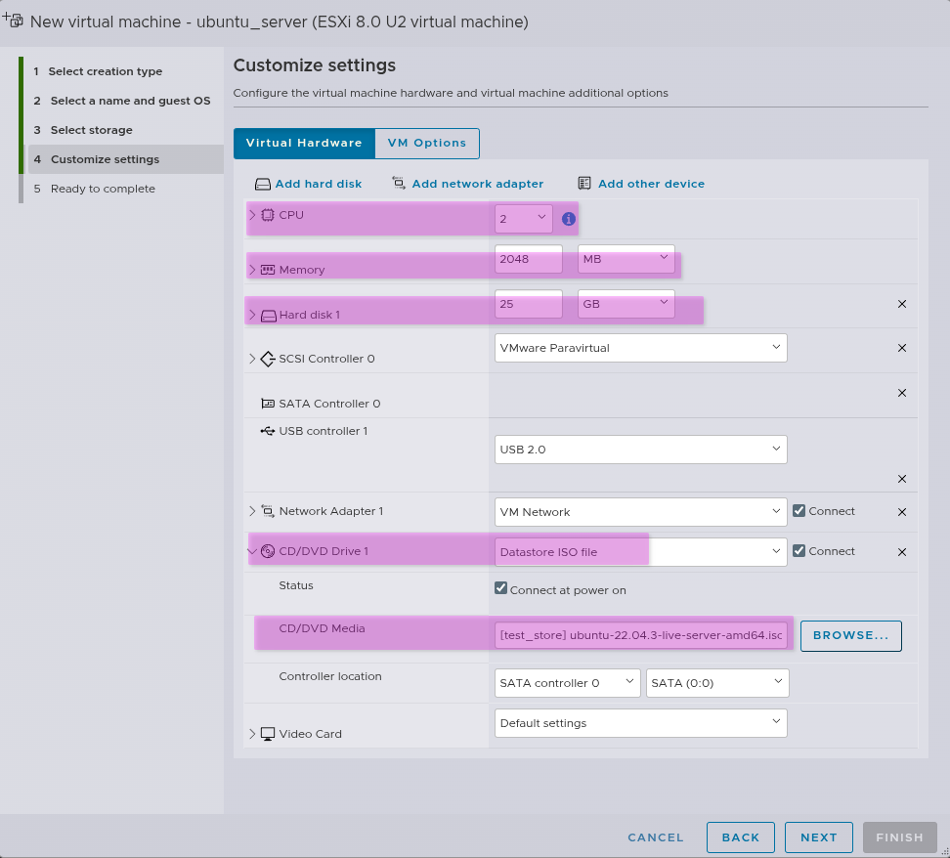Switch to the VM Options tab
The image size is (950, 858).
pos(427,143)
